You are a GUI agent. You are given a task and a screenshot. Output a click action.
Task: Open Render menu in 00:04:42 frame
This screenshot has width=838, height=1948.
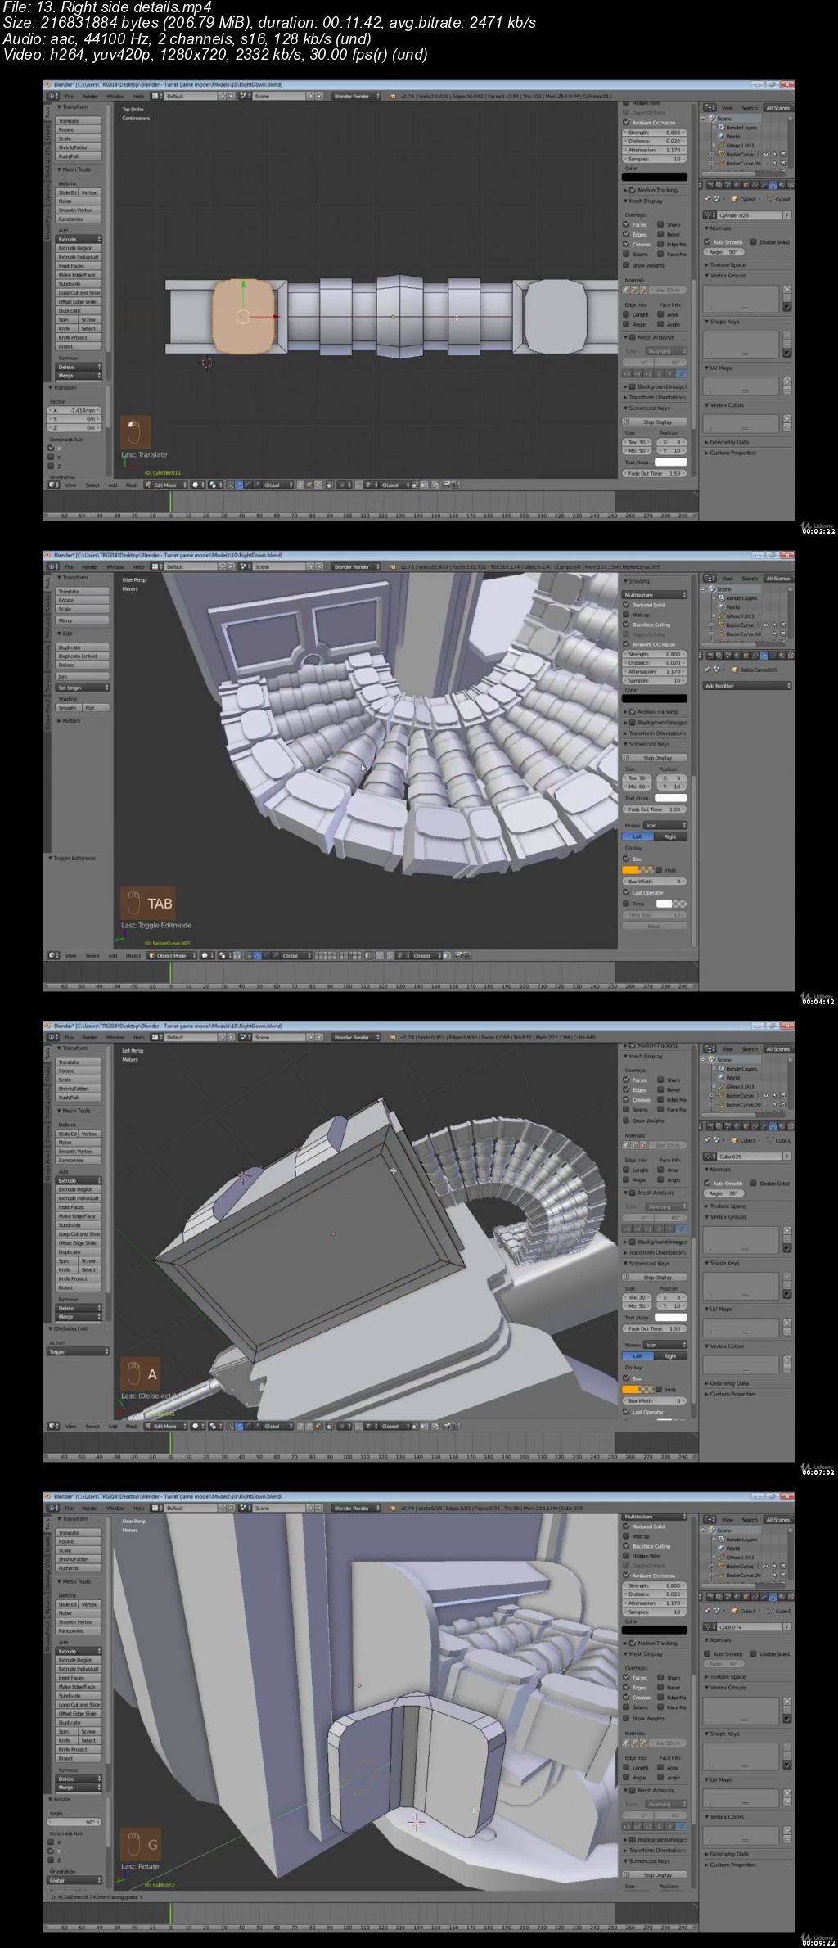90,566
